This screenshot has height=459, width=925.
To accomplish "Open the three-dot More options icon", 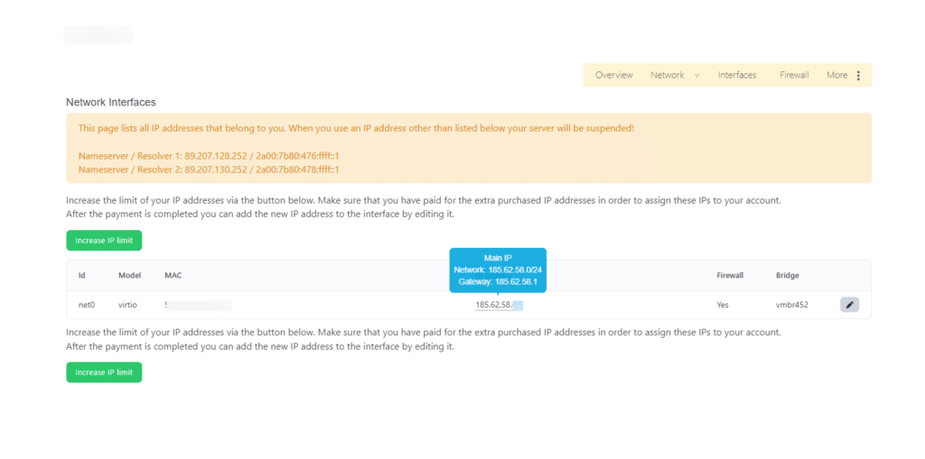I will click(858, 76).
